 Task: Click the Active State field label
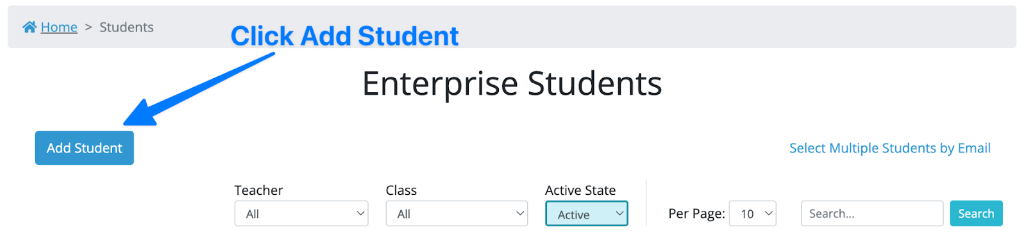(580, 190)
